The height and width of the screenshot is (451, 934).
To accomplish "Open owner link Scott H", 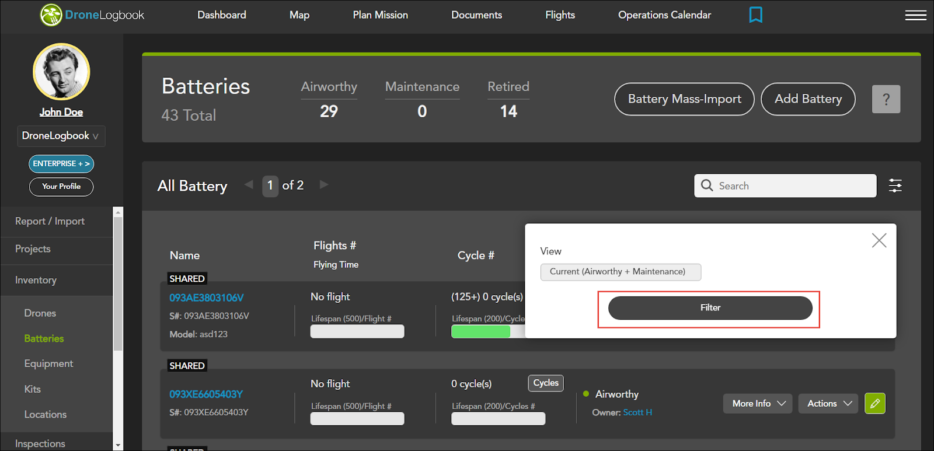I will tap(637, 412).
